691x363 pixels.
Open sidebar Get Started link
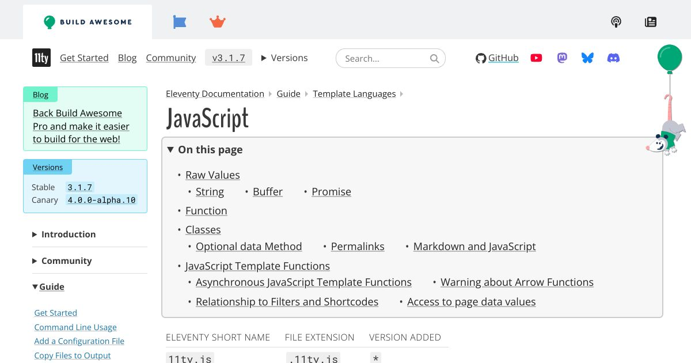tap(56, 313)
